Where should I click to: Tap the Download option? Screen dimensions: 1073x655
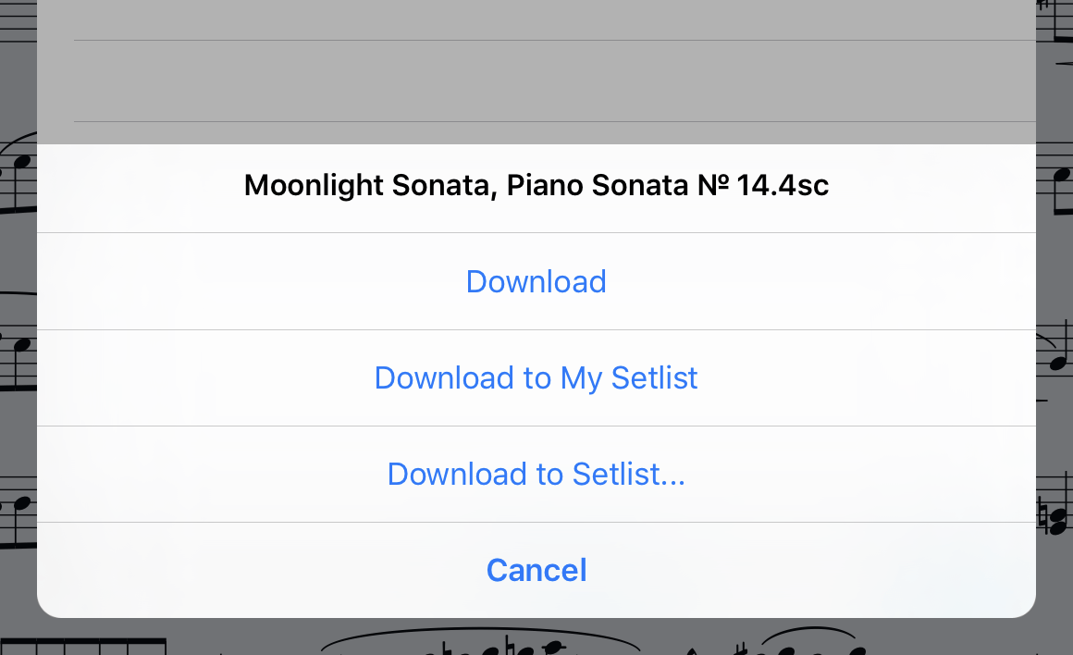tap(536, 281)
